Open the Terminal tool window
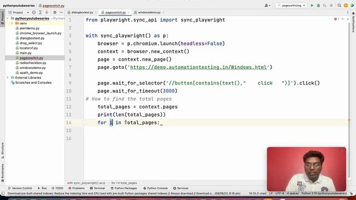The image size is (356, 200). [97, 188]
